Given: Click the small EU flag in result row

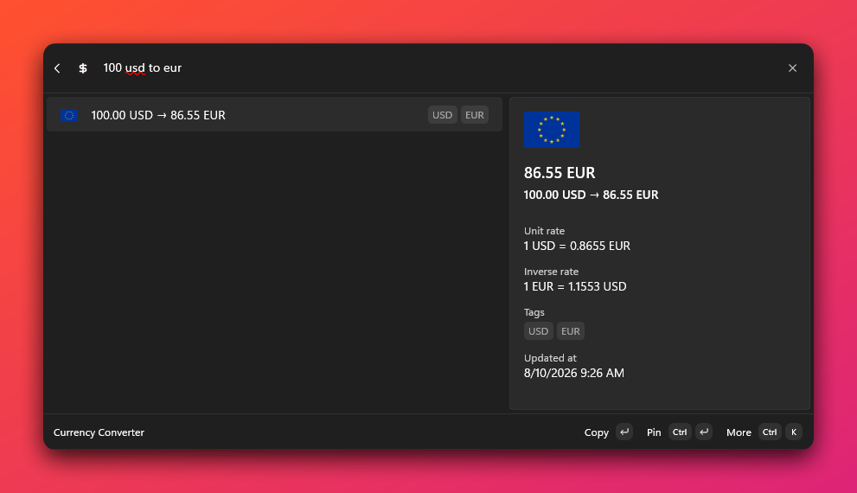Looking at the screenshot, I should pos(69,115).
